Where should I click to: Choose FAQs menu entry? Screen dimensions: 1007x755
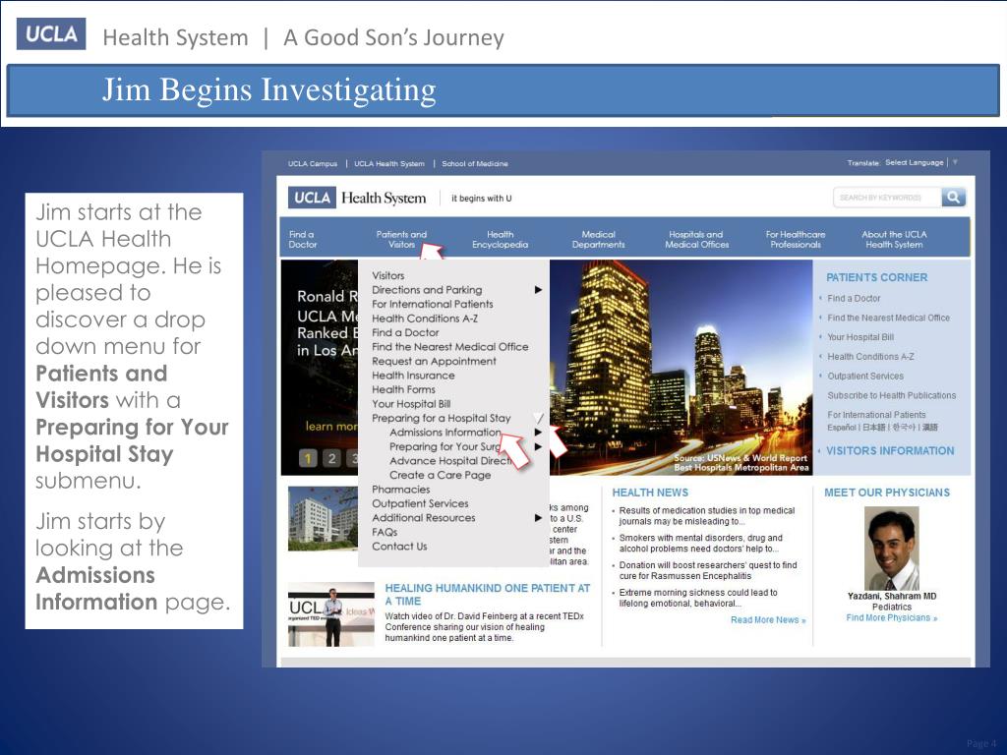[385, 532]
